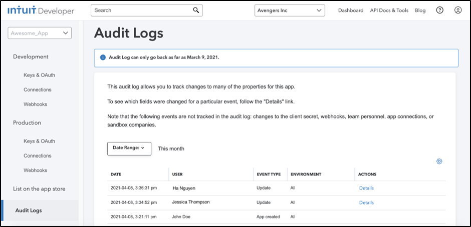This screenshot has width=471, height=227.
Task: View Details for Jessica Thompson's update
Action: pos(366,202)
